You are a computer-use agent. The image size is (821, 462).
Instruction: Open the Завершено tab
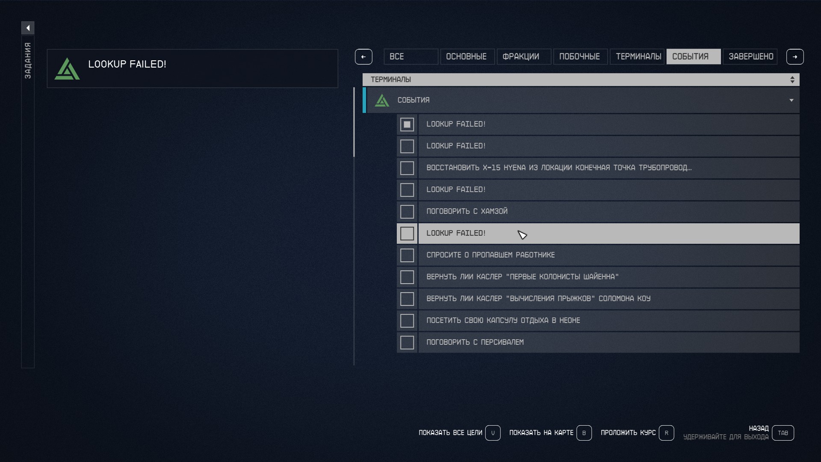click(x=751, y=56)
